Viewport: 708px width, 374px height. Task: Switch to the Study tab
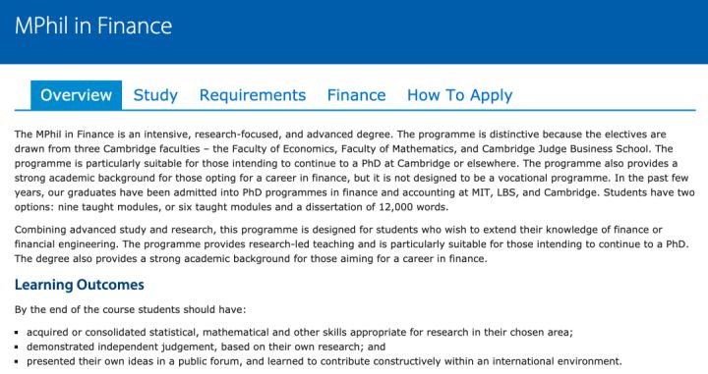tap(155, 95)
